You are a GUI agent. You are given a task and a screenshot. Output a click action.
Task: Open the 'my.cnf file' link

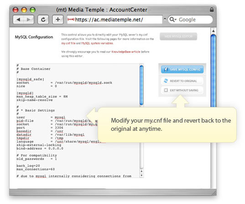[68, 43]
